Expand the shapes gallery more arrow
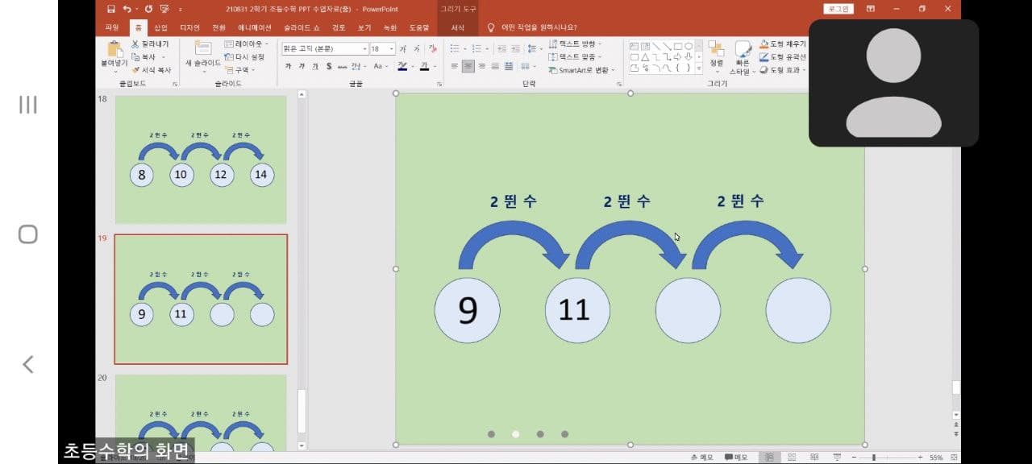 click(698, 69)
